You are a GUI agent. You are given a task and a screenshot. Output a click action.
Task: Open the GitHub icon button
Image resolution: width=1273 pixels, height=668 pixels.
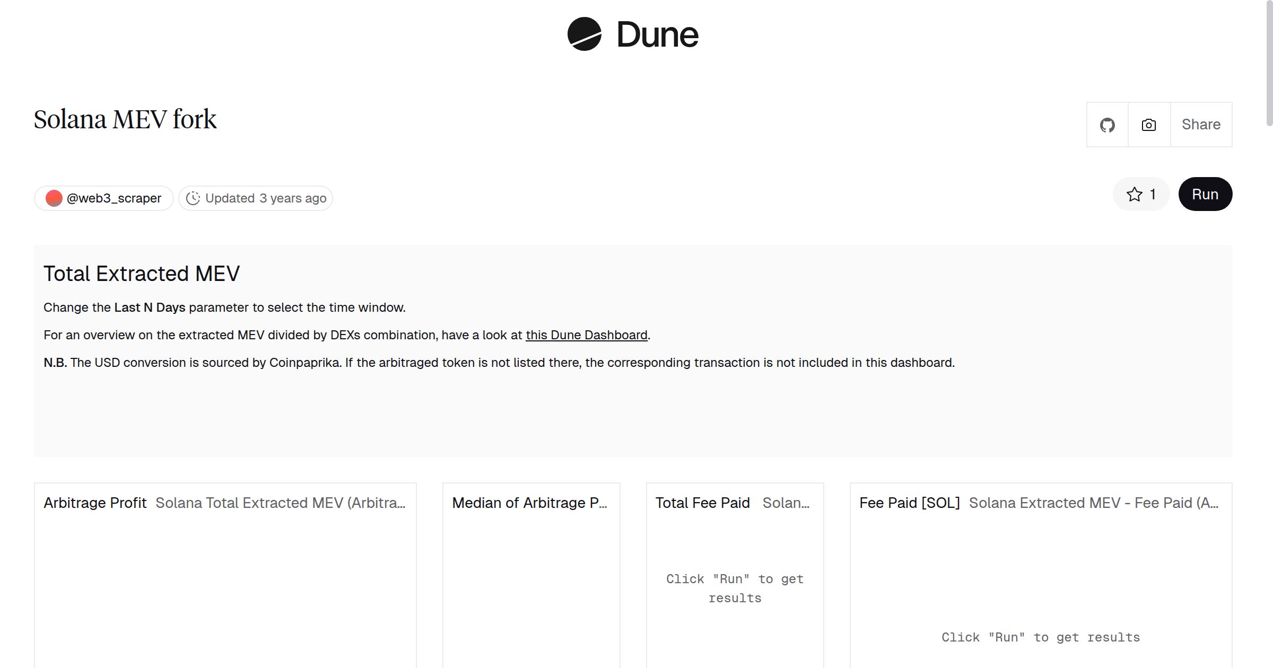coord(1107,125)
